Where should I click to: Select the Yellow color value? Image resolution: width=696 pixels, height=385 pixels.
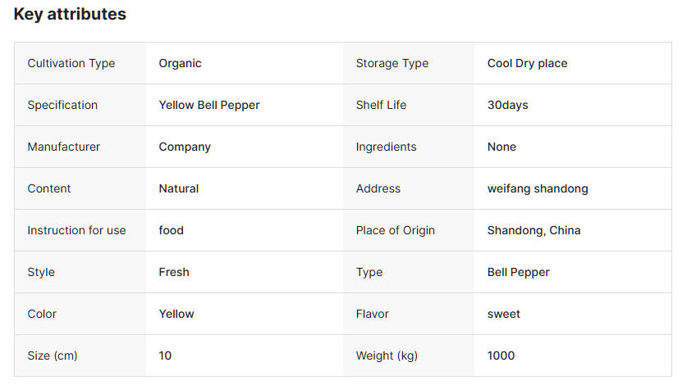(x=176, y=314)
